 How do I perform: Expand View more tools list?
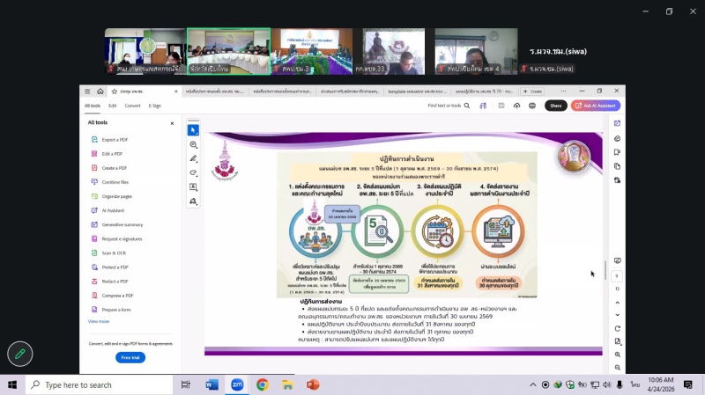coord(99,321)
